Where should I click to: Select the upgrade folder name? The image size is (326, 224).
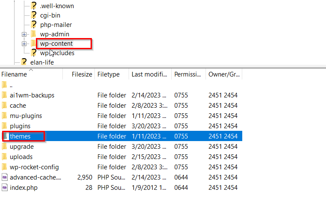coord(22,147)
